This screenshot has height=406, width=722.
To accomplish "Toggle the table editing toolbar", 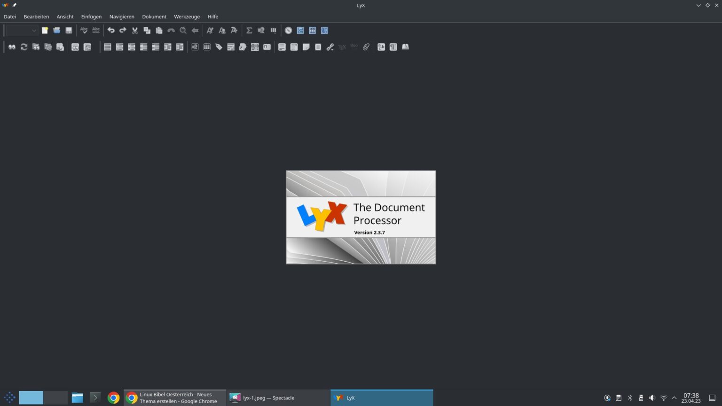I will tap(312, 30).
